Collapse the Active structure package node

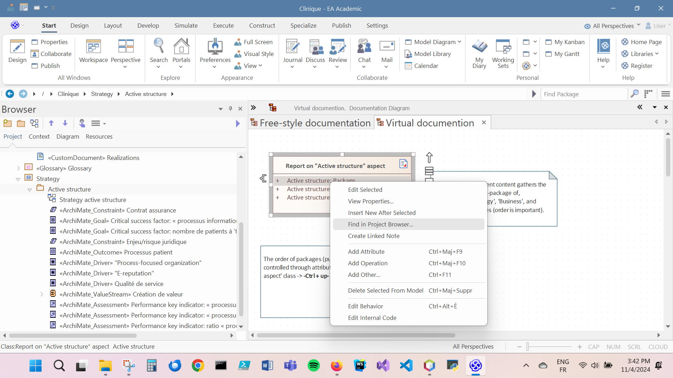pyautogui.click(x=29, y=190)
